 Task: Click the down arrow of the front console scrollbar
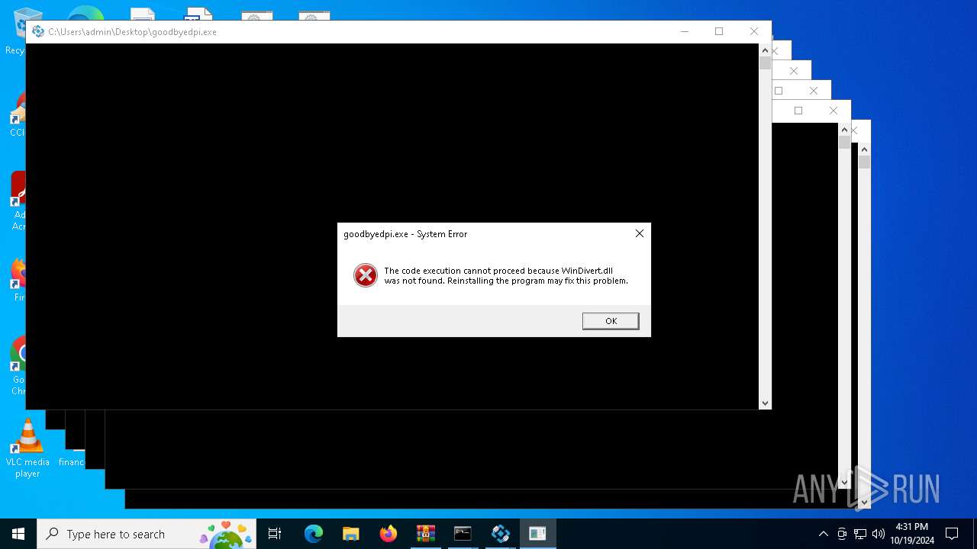[765, 403]
